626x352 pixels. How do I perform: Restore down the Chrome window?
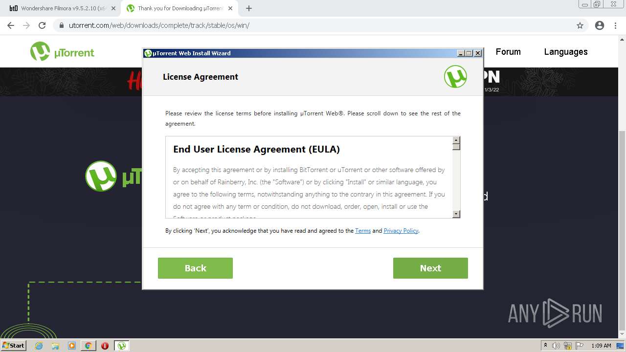tap(597, 4)
